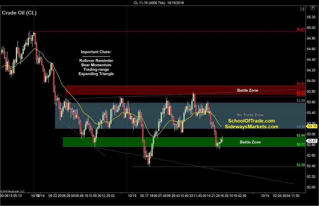Click the 13:05:13 time axis label
The width and height of the screenshot is (319, 206).
(x=15, y=196)
